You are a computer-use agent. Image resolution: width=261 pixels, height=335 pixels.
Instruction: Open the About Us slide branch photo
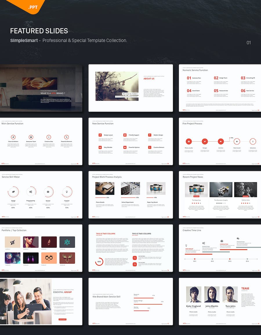coord(117,86)
